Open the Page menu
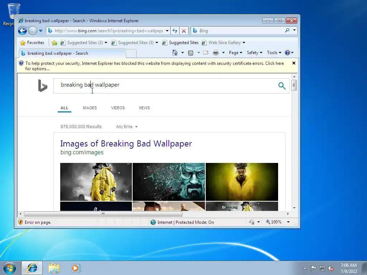This screenshot has height=275, width=367. point(235,53)
